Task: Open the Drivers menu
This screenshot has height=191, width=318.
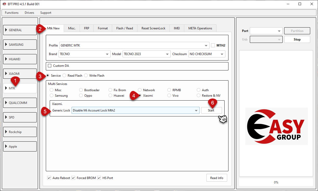Action: pos(29,13)
